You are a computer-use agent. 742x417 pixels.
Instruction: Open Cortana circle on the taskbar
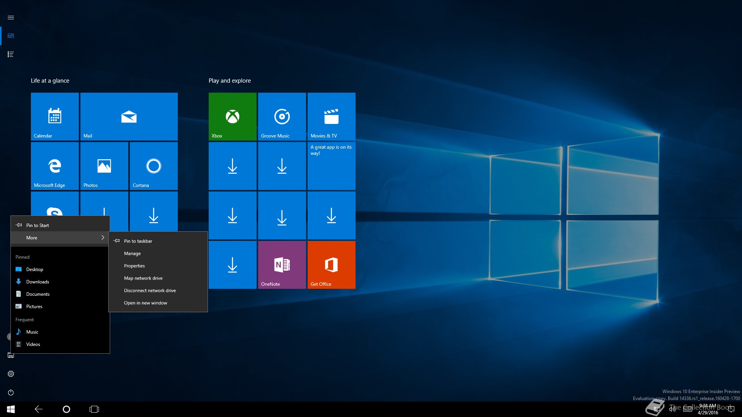[x=66, y=409]
